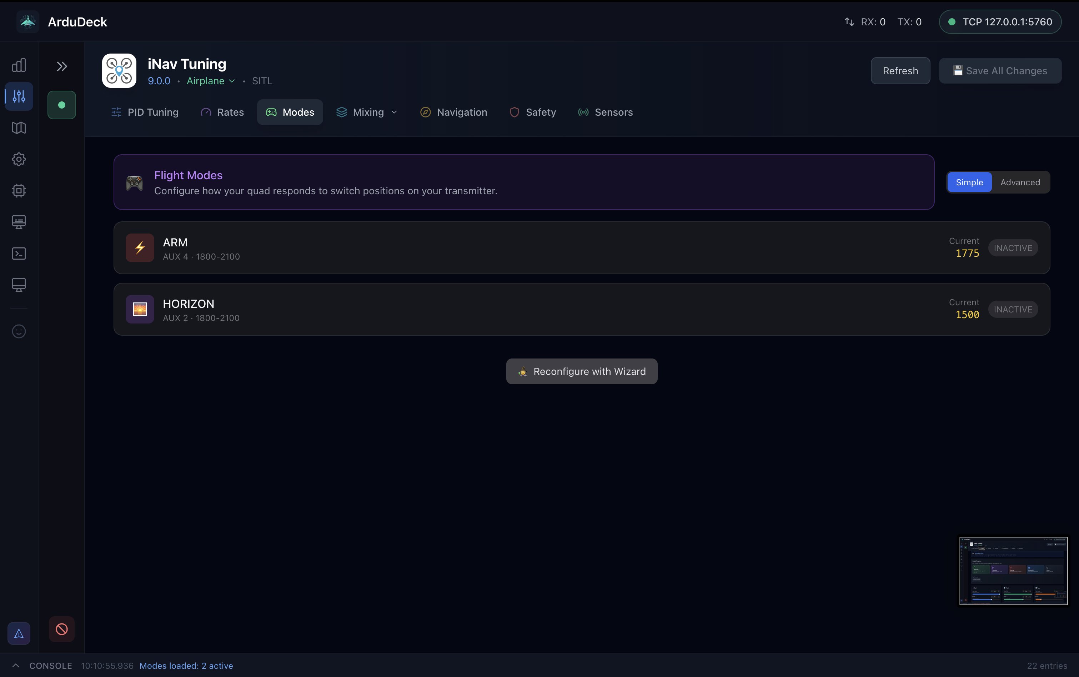The width and height of the screenshot is (1079, 677).
Task: Open the Airplane vehicle type dropdown
Action: 211,81
